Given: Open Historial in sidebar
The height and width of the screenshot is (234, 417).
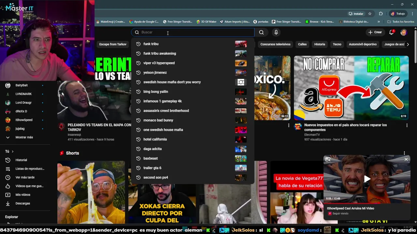Looking at the screenshot, I should [x=24, y=160].
